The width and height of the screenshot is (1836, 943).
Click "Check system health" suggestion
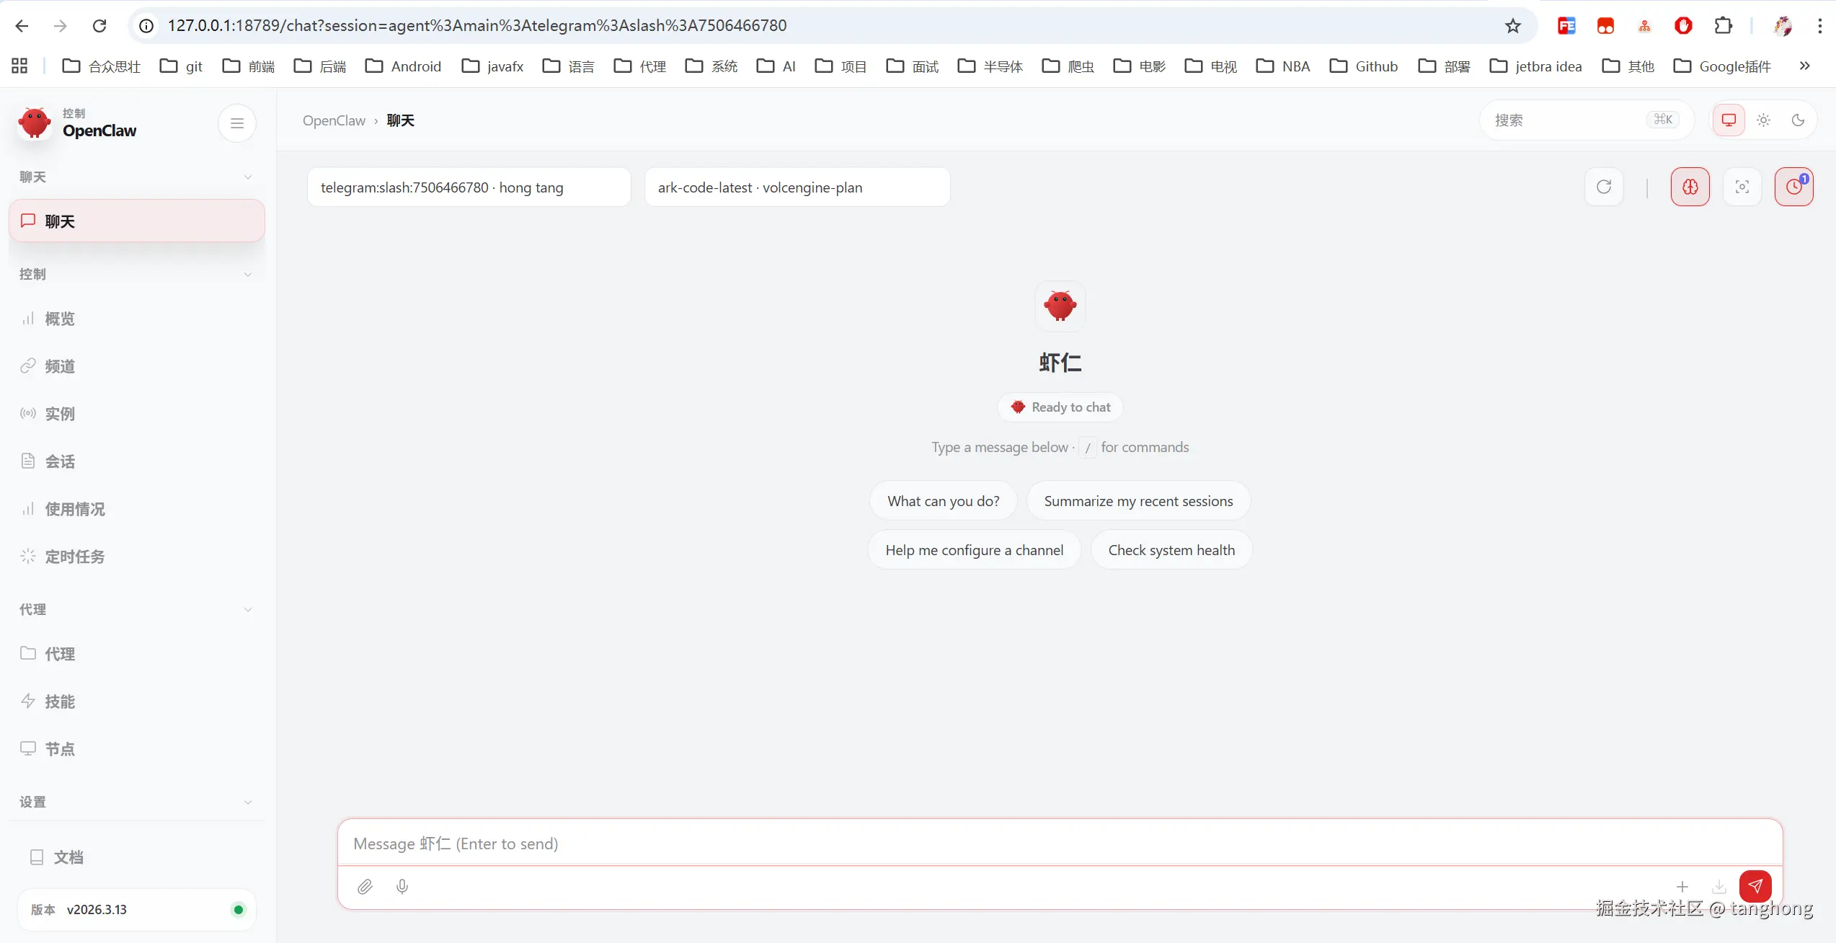pos(1171,550)
